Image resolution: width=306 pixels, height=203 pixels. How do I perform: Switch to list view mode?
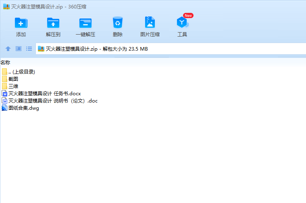pyautogui.click(x=29, y=49)
